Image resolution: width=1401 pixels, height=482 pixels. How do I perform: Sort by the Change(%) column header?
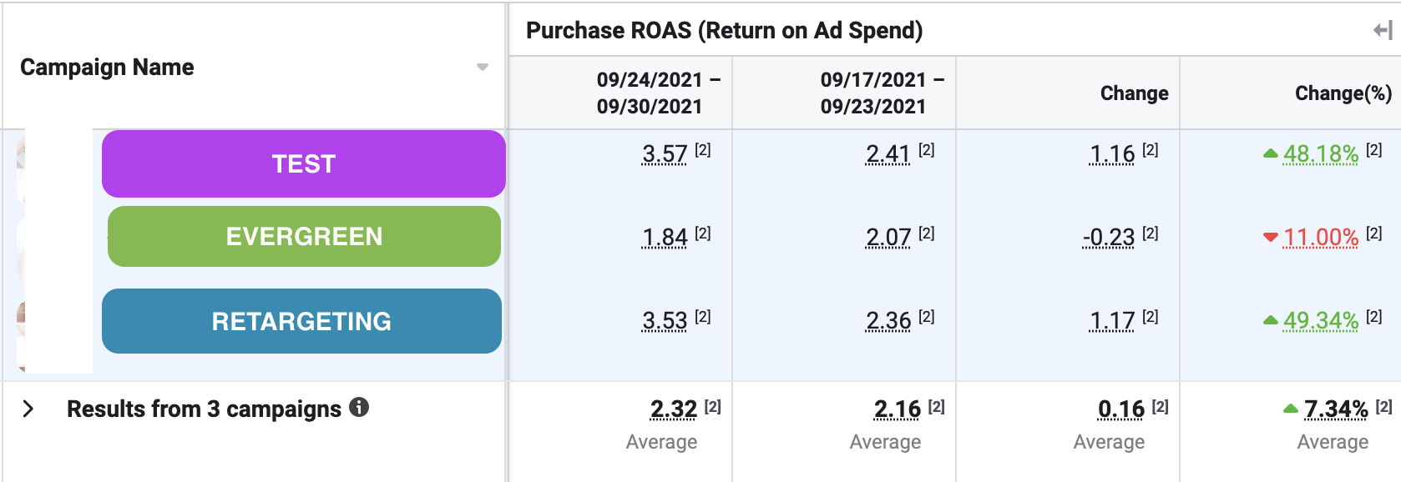pyautogui.click(x=1343, y=93)
